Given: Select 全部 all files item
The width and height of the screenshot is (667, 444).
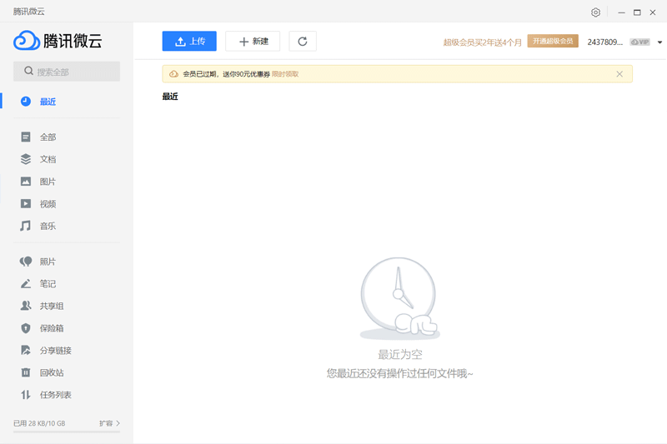Looking at the screenshot, I should [x=48, y=137].
